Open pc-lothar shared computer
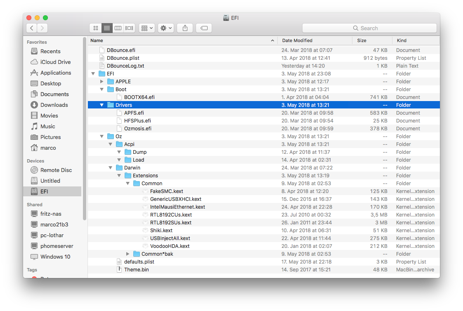Screen dimensions: 463x311 (x=47, y=235)
